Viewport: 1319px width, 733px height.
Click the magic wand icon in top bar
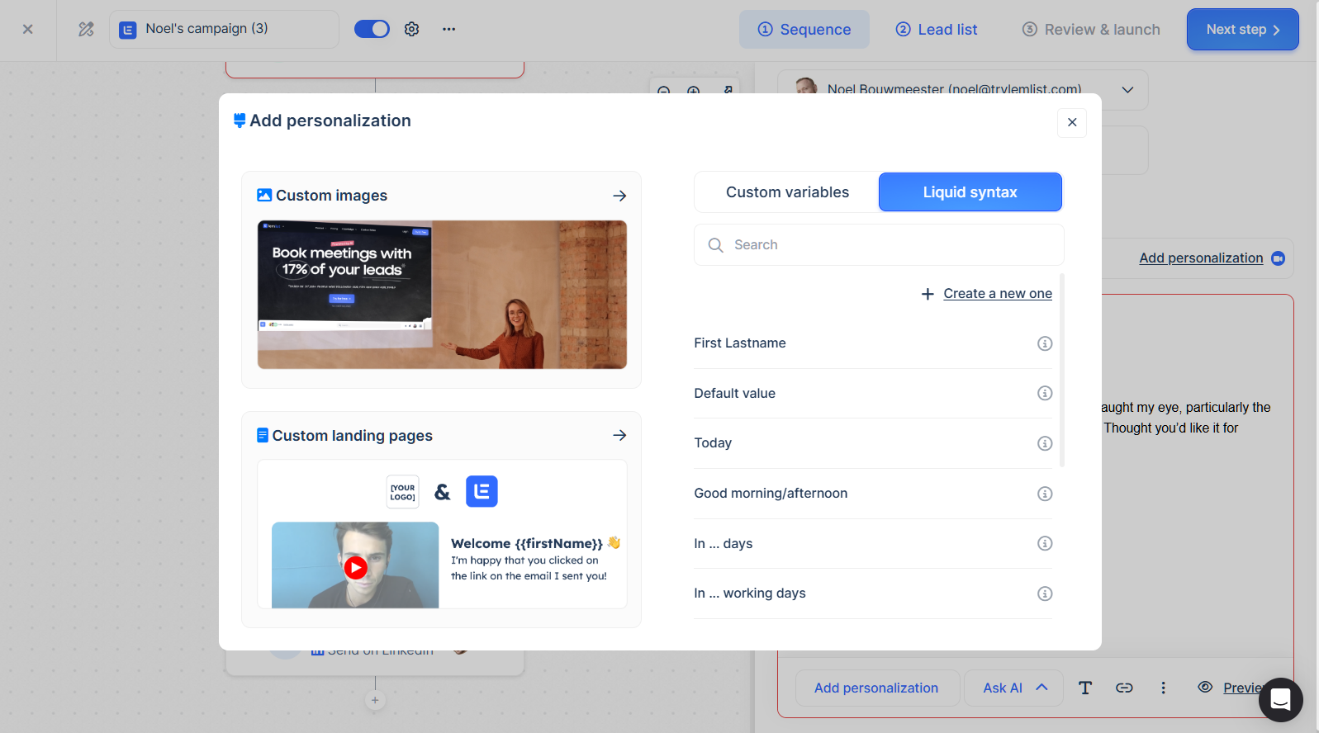pos(86,29)
